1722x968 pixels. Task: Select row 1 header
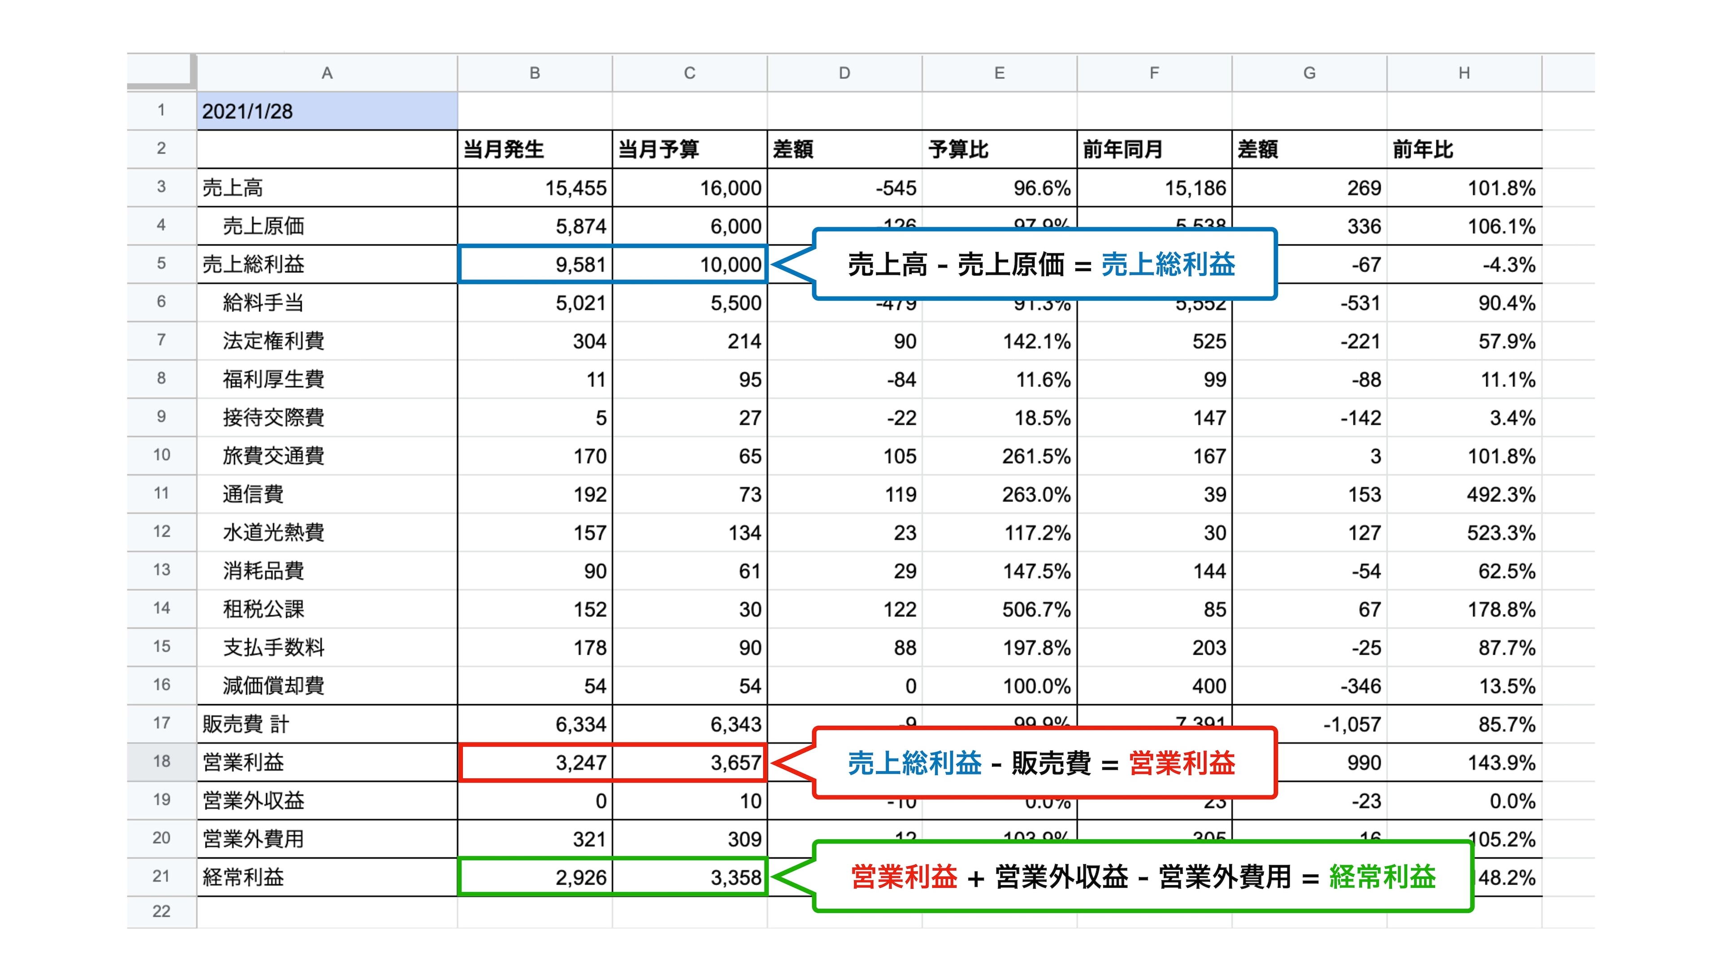162,111
